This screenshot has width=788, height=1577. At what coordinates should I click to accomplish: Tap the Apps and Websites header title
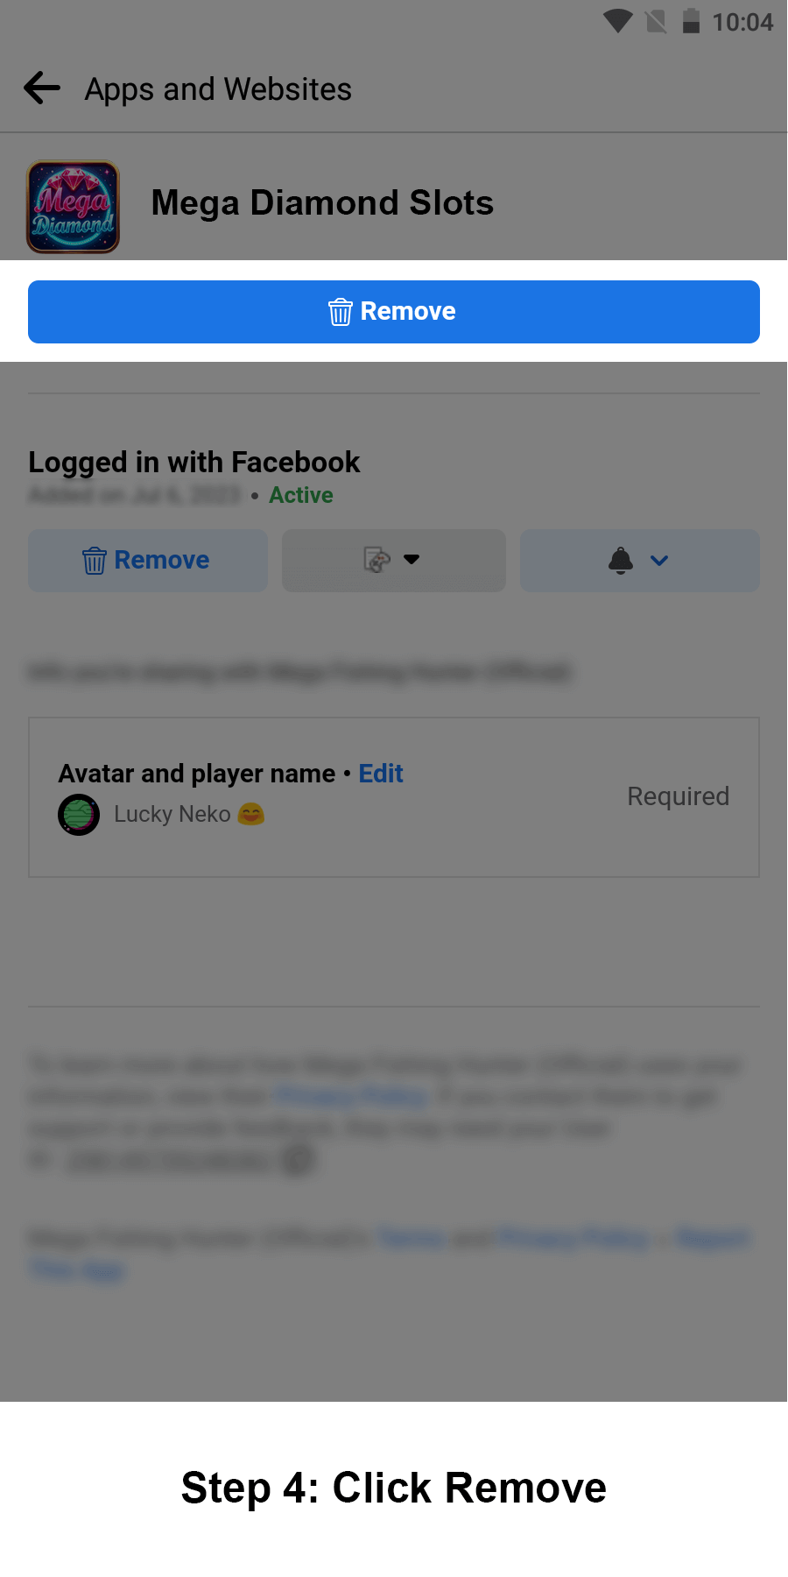pyautogui.click(x=218, y=89)
